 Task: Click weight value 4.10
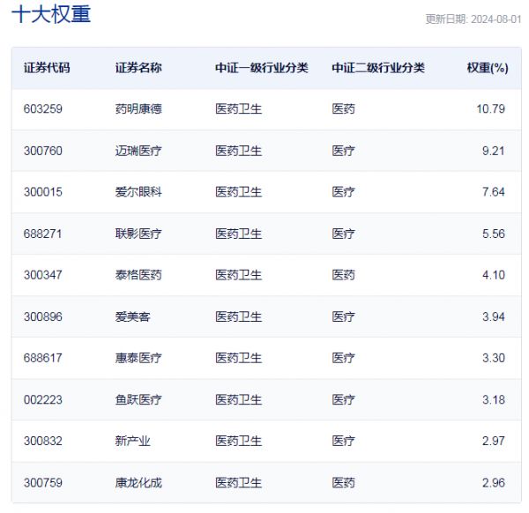[493, 275]
